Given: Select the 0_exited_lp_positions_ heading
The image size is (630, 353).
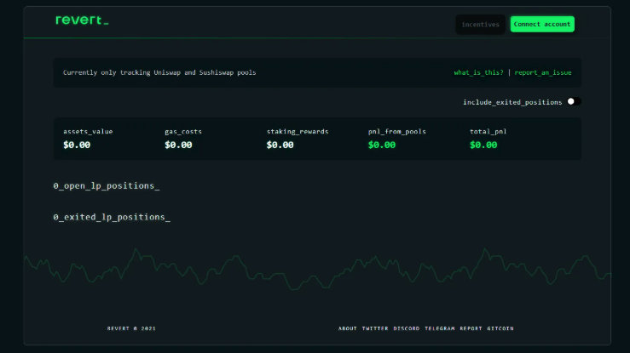Looking at the screenshot, I should coord(112,217).
